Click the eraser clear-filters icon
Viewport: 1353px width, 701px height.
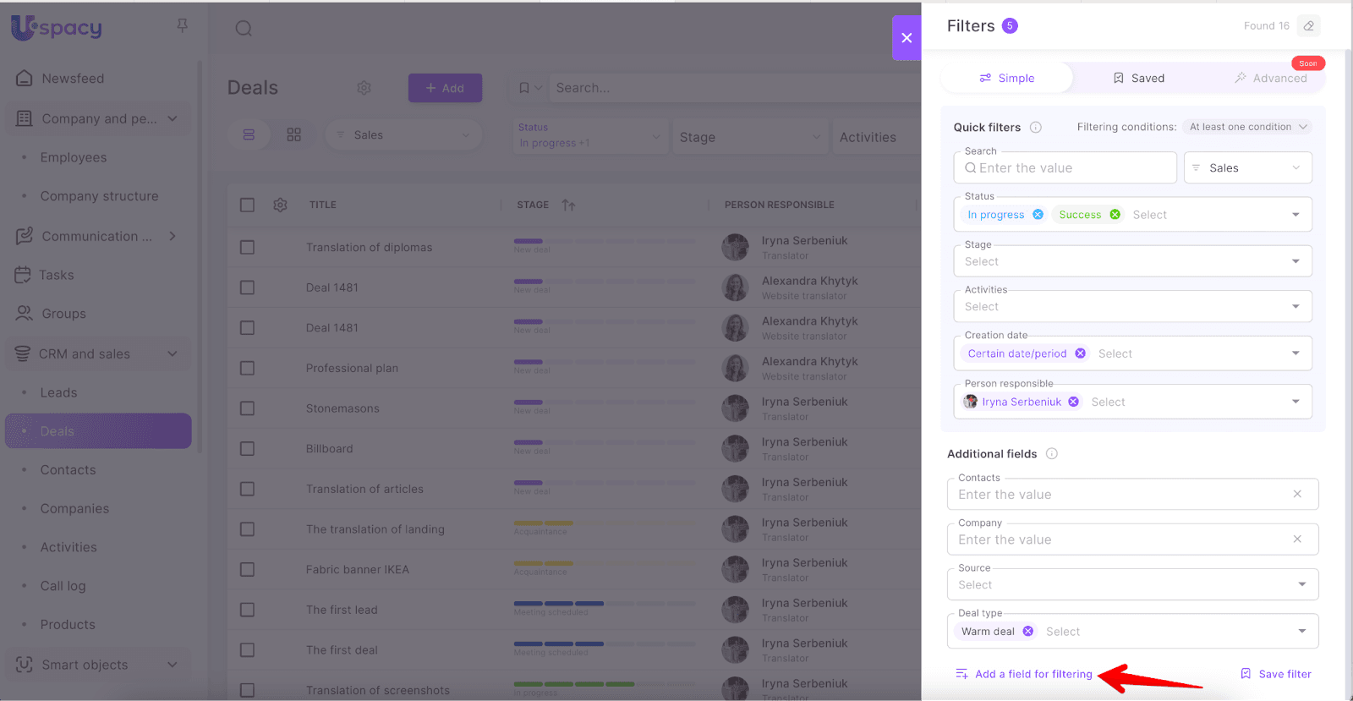click(1308, 26)
